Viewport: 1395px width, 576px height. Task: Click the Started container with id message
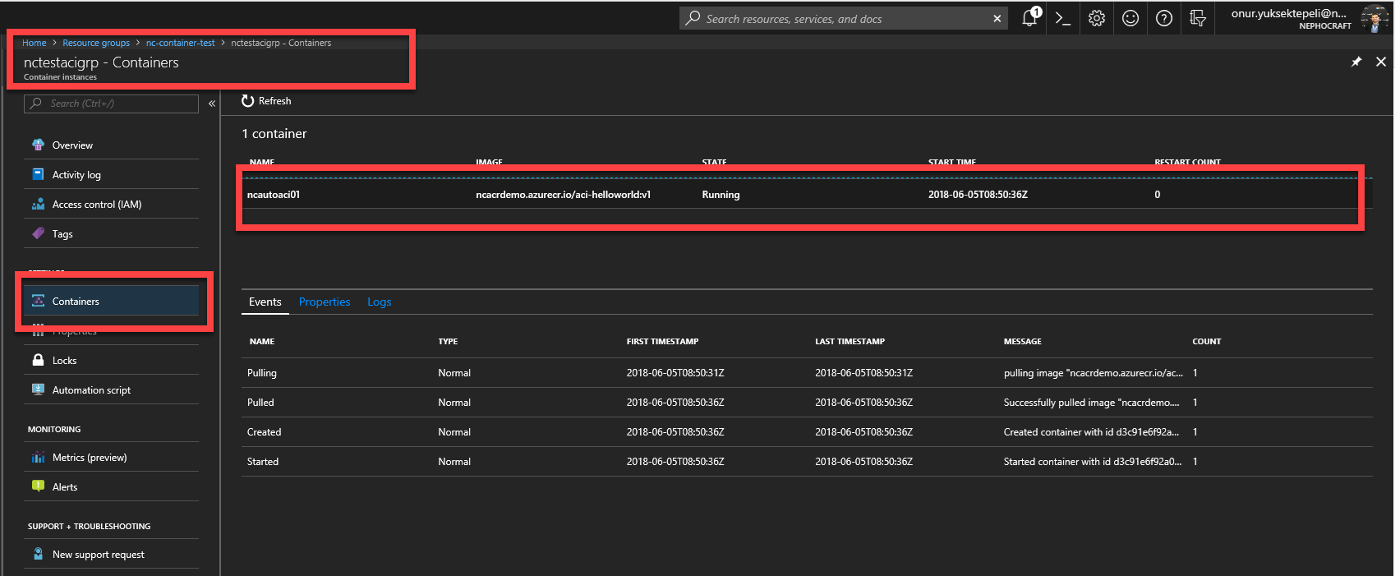(1093, 462)
